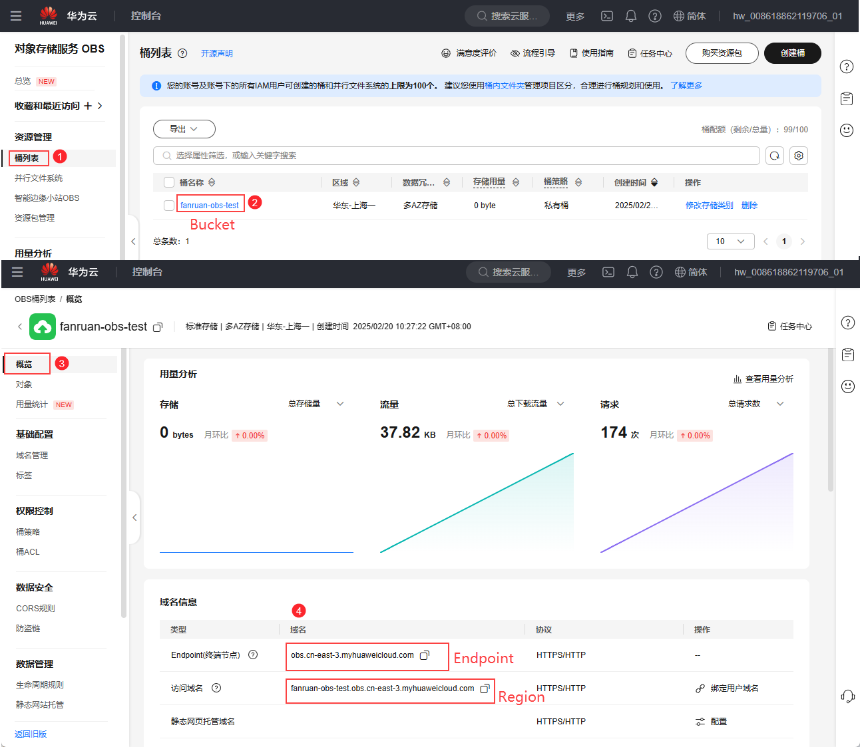
Task: Click 绑定用户域名 for the access domain
Action: [728, 688]
